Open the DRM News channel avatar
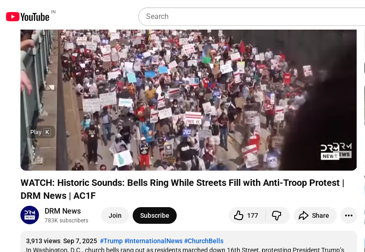The width and height of the screenshot is (365, 252). (30, 215)
